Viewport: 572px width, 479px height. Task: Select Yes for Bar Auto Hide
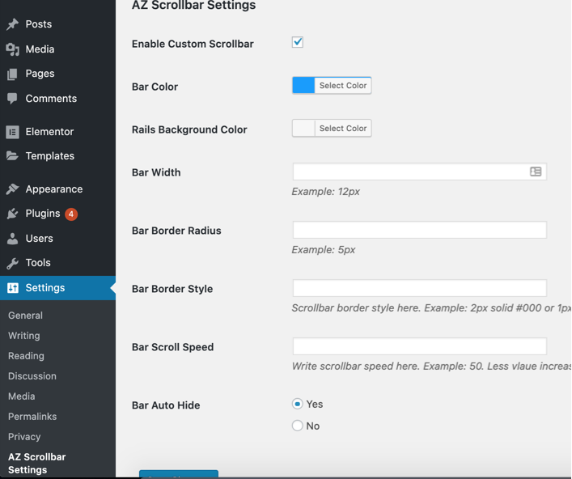298,404
